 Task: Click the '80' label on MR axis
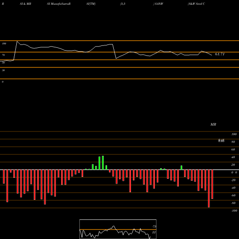[233, 142]
